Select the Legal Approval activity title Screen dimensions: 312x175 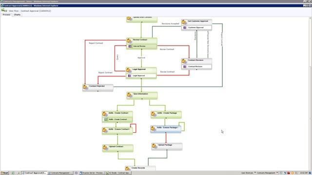[x=139, y=69]
